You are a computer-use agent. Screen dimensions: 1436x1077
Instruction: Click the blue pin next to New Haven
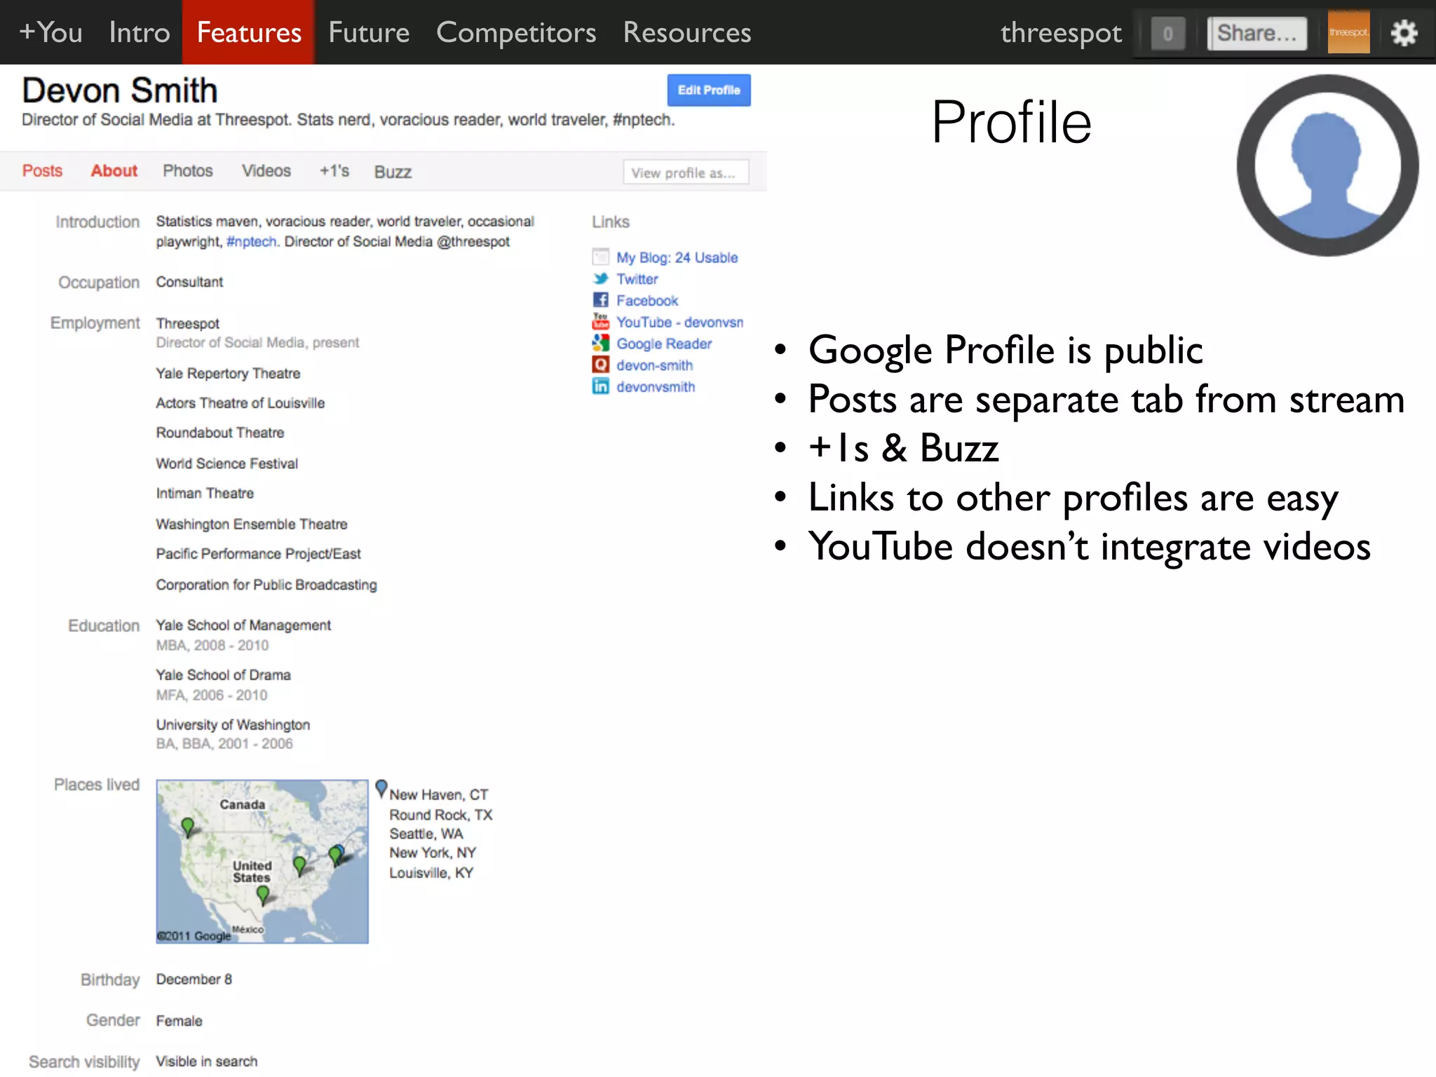click(381, 788)
